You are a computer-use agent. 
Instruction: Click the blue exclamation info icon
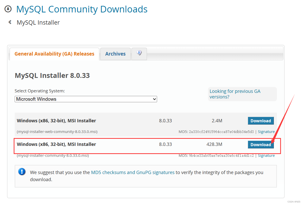(x=22, y=172)
